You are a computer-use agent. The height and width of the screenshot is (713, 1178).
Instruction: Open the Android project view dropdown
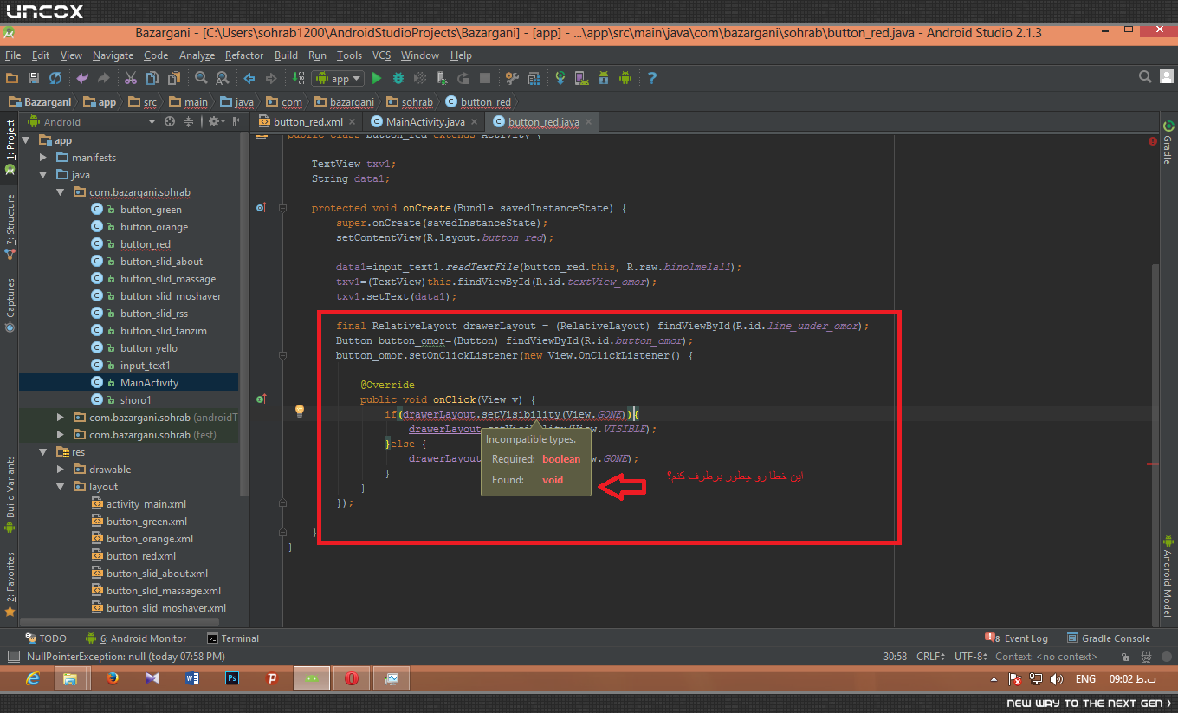[x=94, y=122]
